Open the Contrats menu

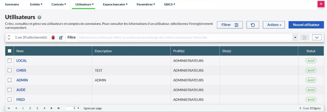[x=59, y=4]
